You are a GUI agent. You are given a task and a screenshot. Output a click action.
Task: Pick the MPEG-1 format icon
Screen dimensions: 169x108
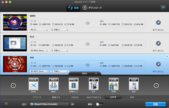tap(74, 84)
